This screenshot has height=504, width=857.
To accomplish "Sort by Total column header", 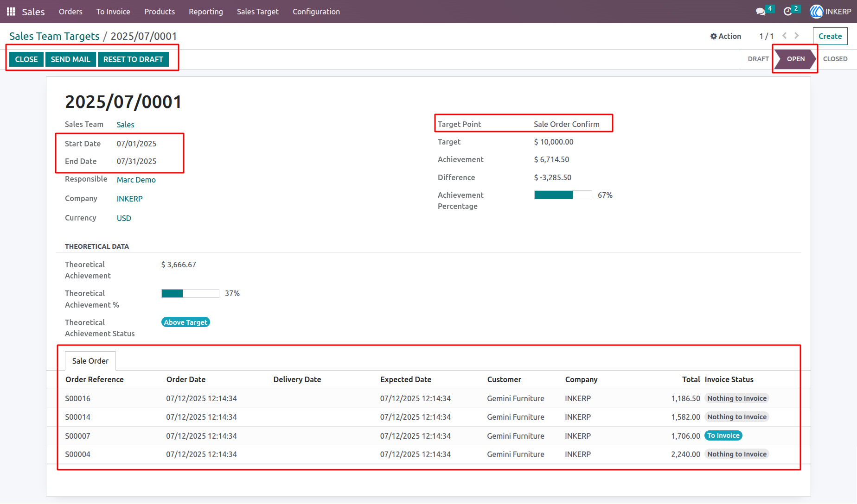I will click(691, 379).
